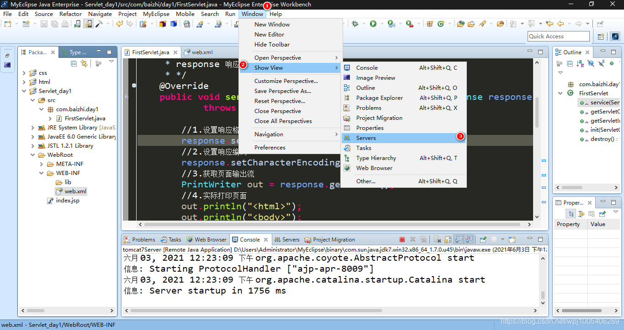The image size is (624, 330).
Task: Toggle Hide Fields in Outline toolbar
Action: 591,63
